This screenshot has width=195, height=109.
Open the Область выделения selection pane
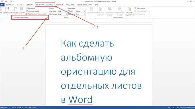(x=129, y=11)
